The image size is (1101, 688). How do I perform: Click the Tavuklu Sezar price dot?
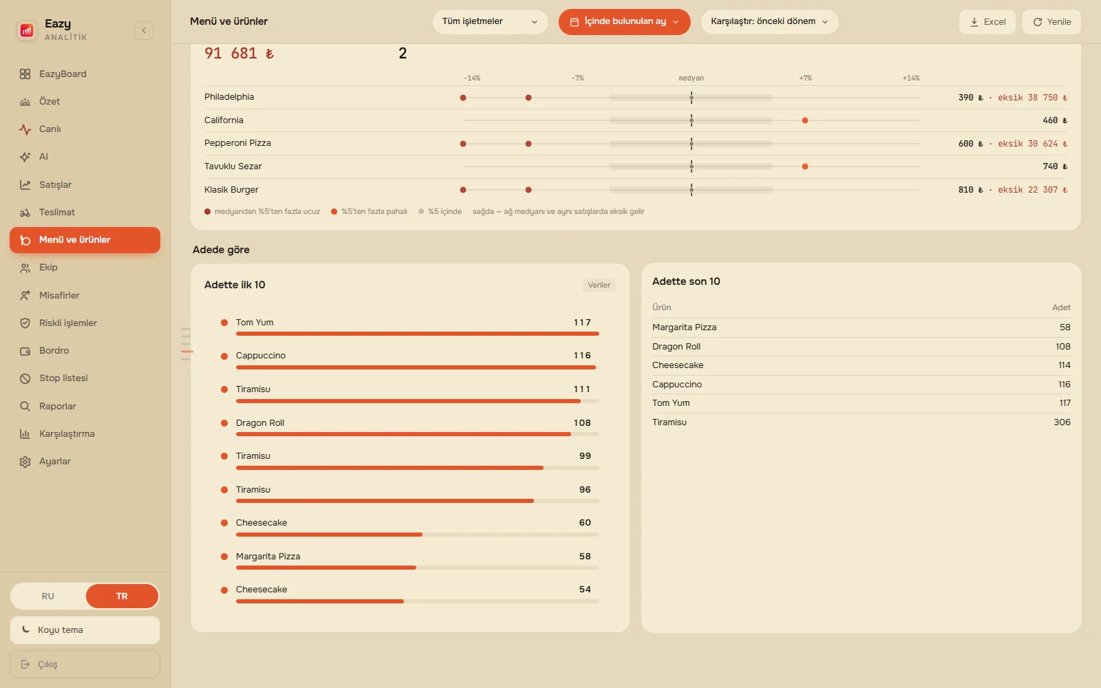[805, 166]
